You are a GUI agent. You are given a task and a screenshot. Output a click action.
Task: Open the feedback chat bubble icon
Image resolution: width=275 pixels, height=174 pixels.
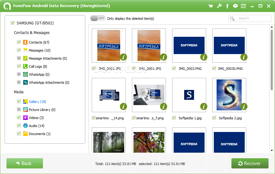click(x=235, y=6)
